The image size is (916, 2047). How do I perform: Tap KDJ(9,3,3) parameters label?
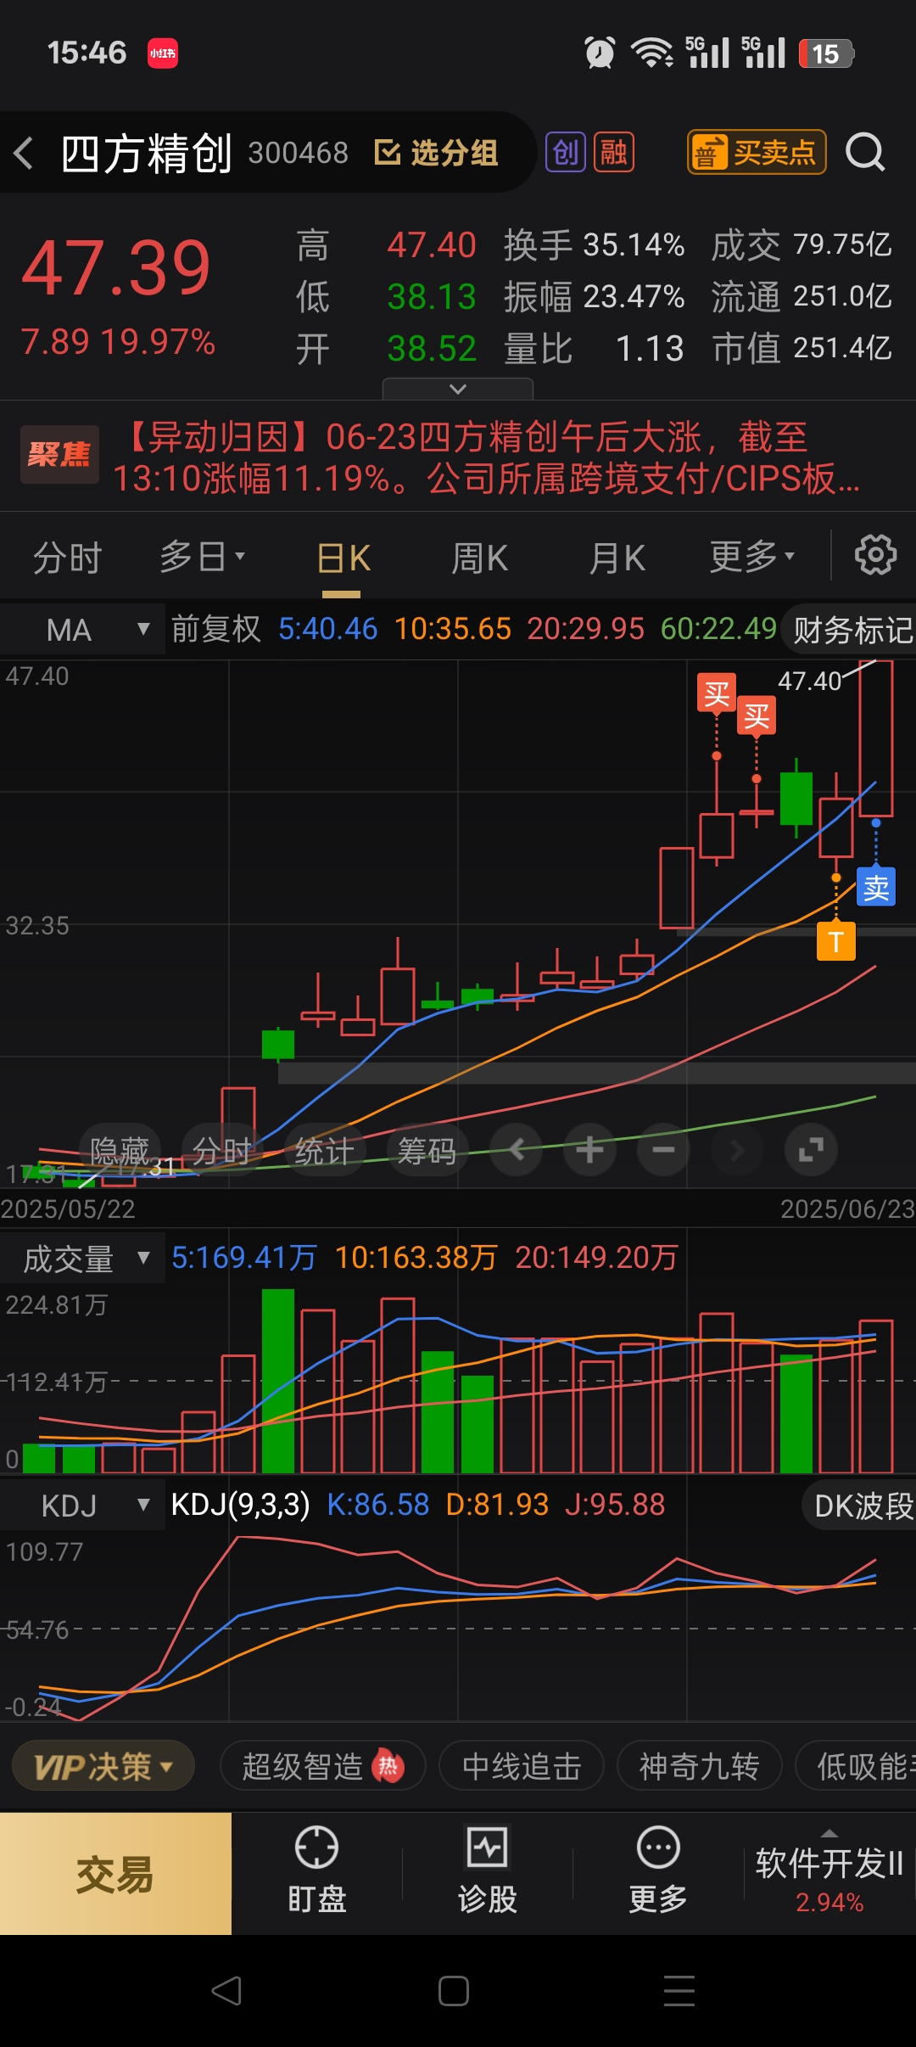click(240, 1505)
